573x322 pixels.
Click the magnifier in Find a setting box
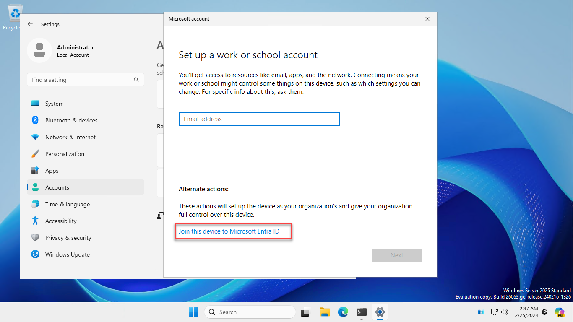(136, 80)
